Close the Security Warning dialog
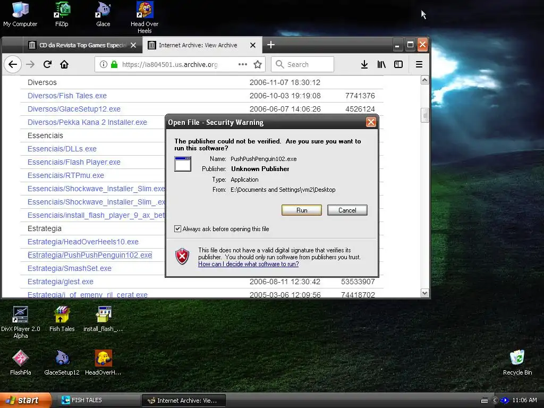Screen dimensions: 544x408 click(x=371, y=122)
